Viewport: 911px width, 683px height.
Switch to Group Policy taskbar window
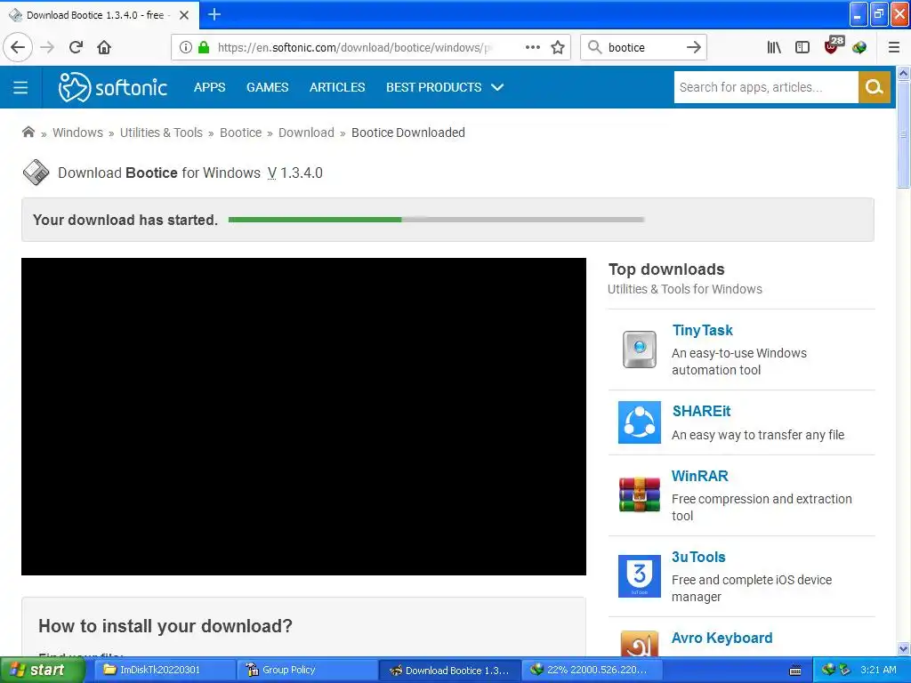pyautogui.click(x=306, y=670)
